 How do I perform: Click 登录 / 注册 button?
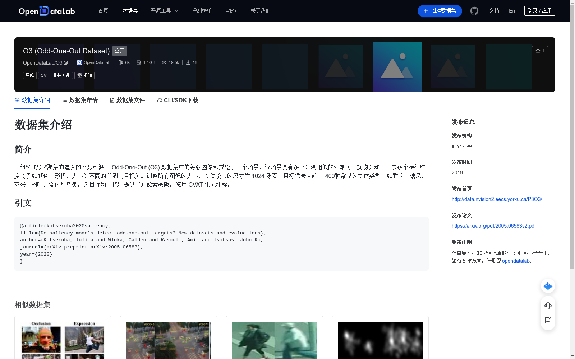(x=539, y=11)
